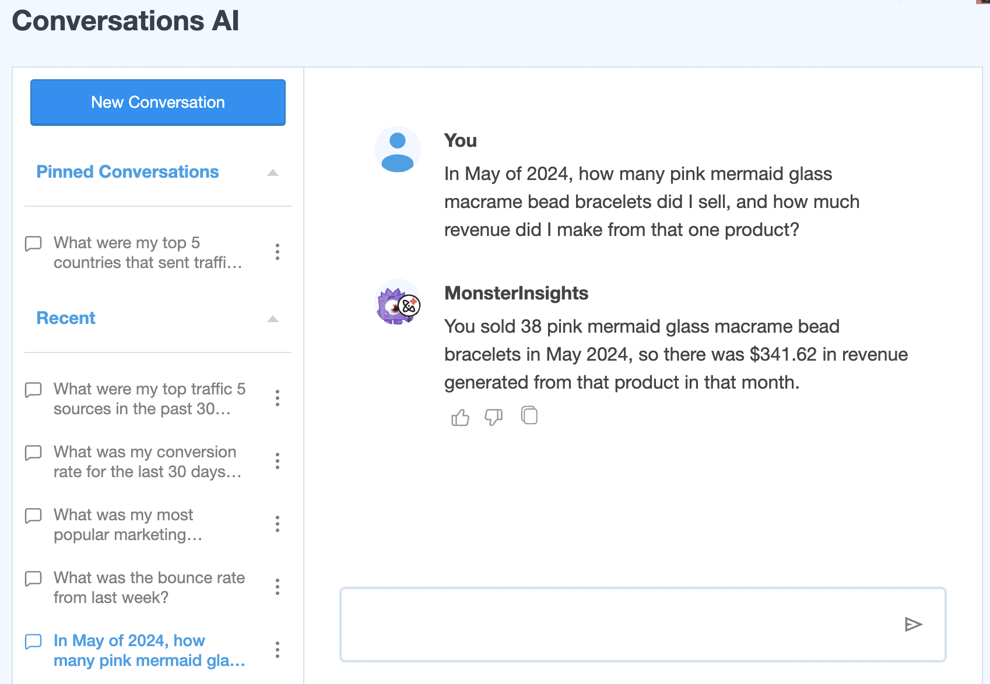Open the conversion rate conversation
Viewport: 990px width, 684px height.
[x=145, y=461]
